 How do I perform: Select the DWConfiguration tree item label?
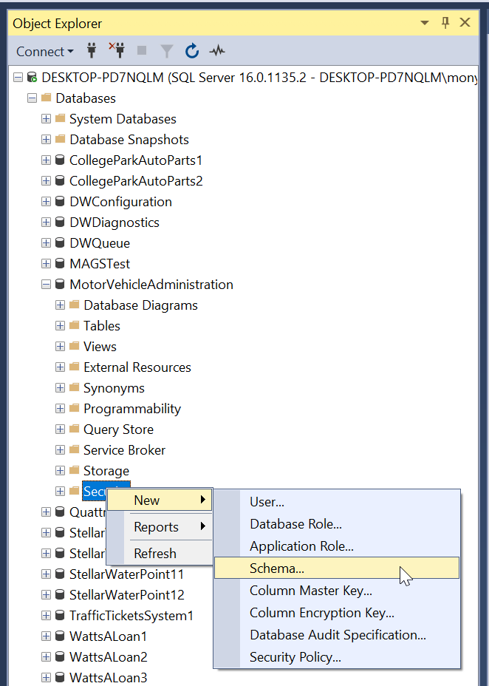(x=120, y=202)
